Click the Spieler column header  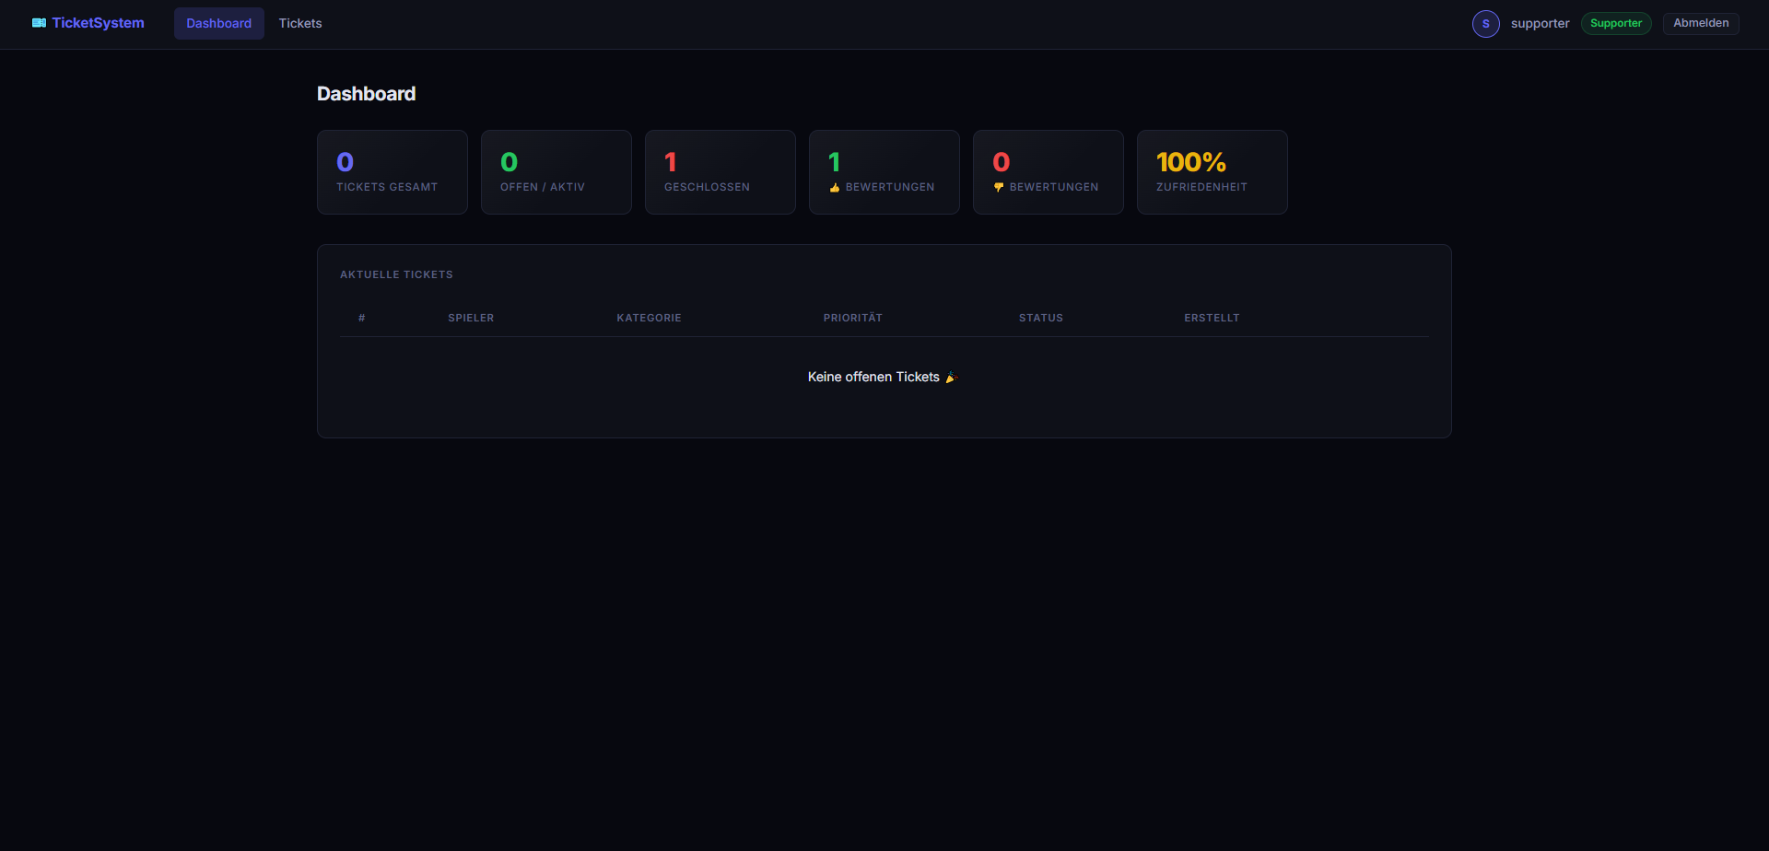[x=471, y=318]
